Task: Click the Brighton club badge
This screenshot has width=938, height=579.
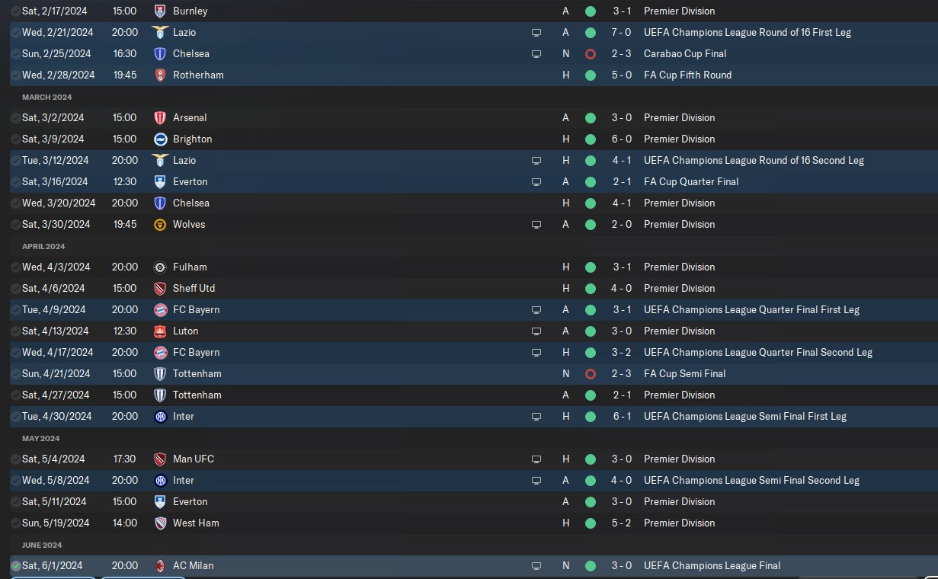Action: click(160, 139)
